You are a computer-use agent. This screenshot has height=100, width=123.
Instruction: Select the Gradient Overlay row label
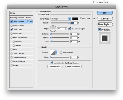click(x=19, y=57)
